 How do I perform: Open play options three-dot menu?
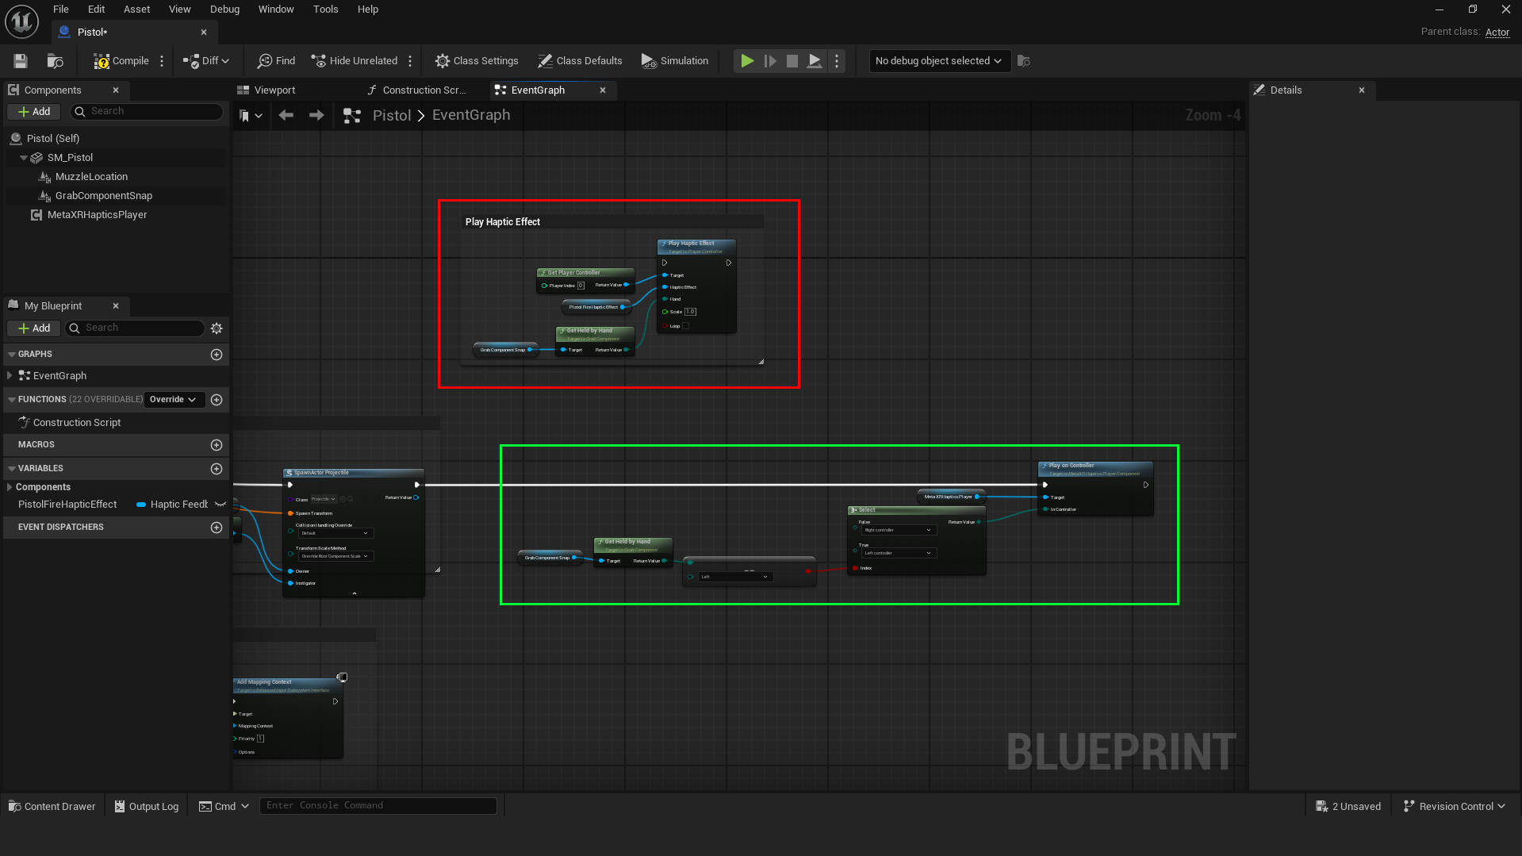tap(837, 61)
